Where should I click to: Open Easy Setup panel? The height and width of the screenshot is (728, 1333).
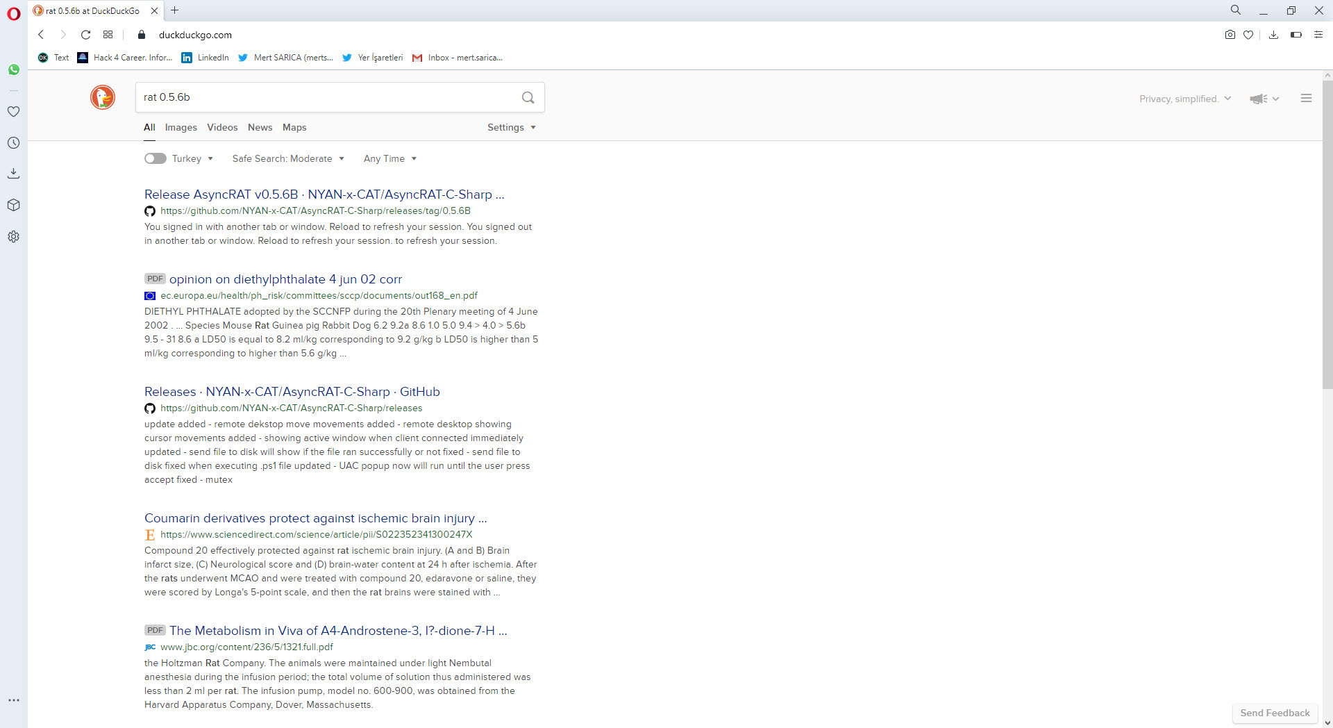click(1318, 35)
